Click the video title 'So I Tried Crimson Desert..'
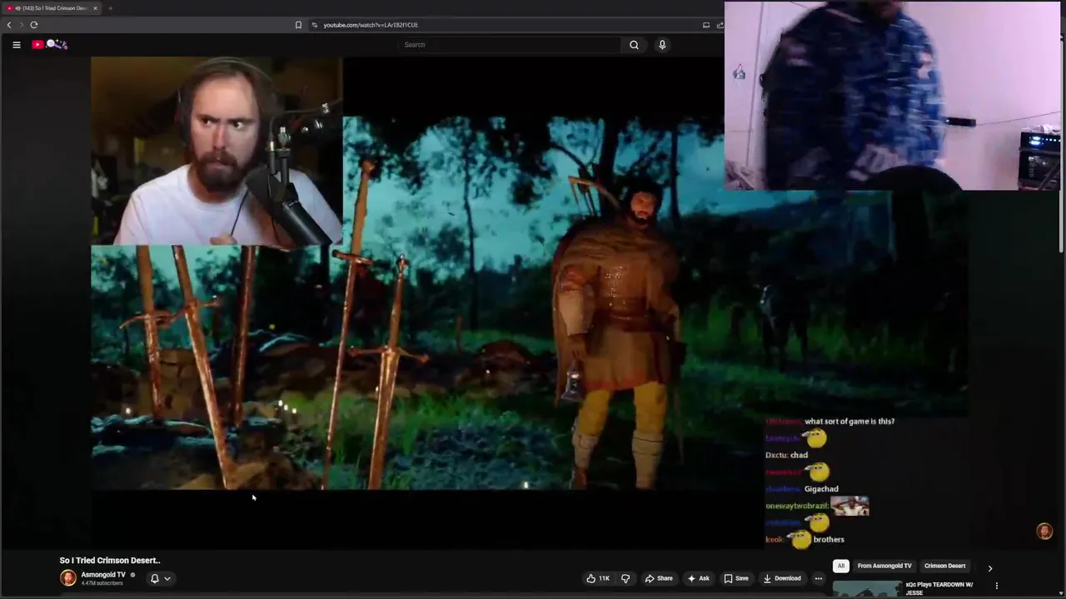 click(x=110, y=561)
